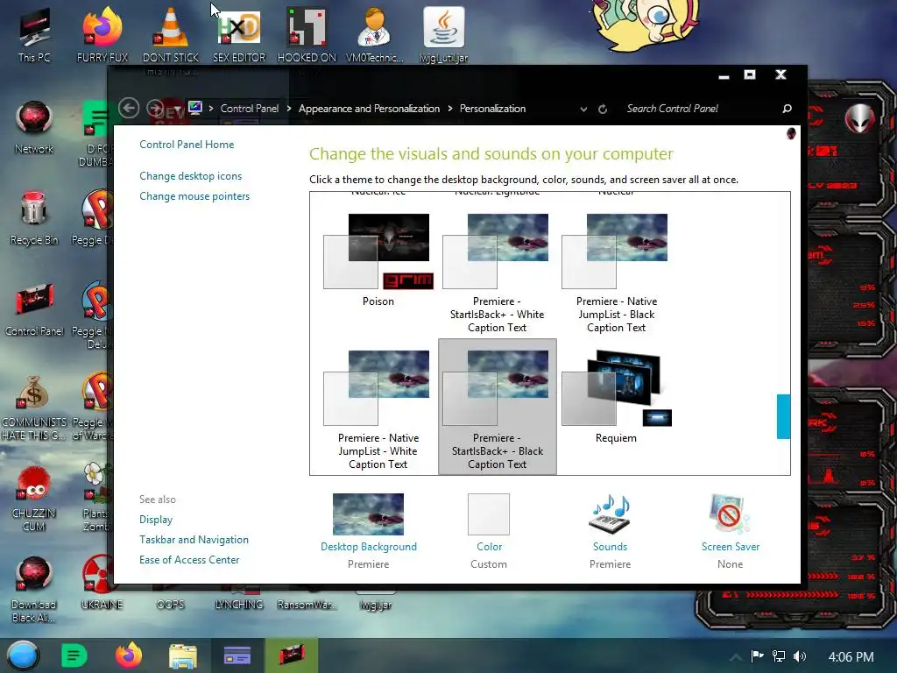Launch Firefox from the taskbar

pyautogui.click(x=129, y=655)
